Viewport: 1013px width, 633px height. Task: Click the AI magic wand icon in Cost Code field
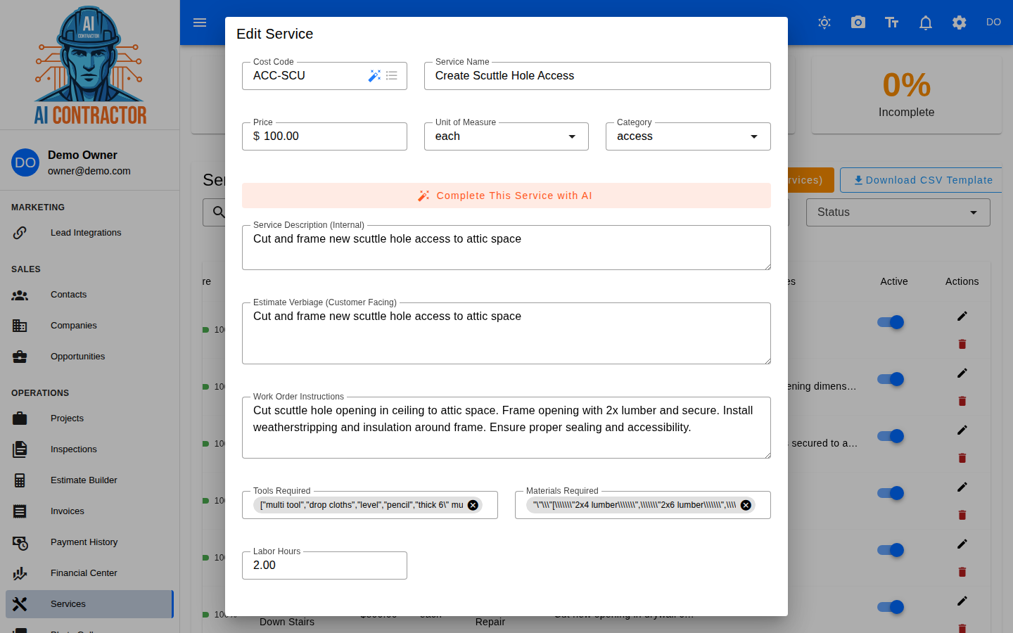point(374,75)
